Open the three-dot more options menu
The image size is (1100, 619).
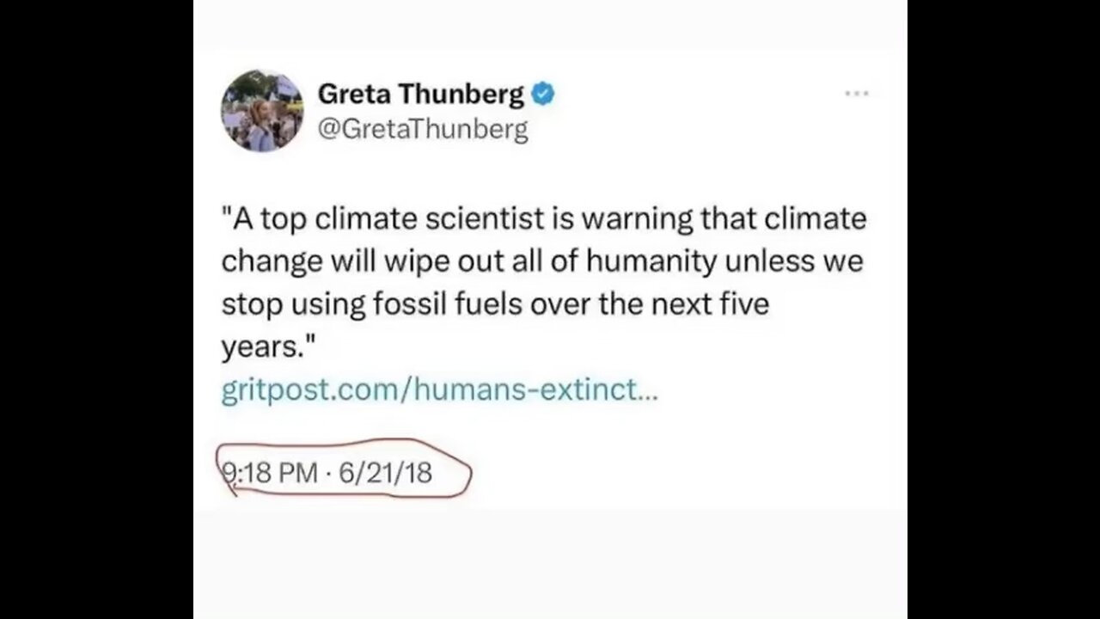tap(856, 94)
